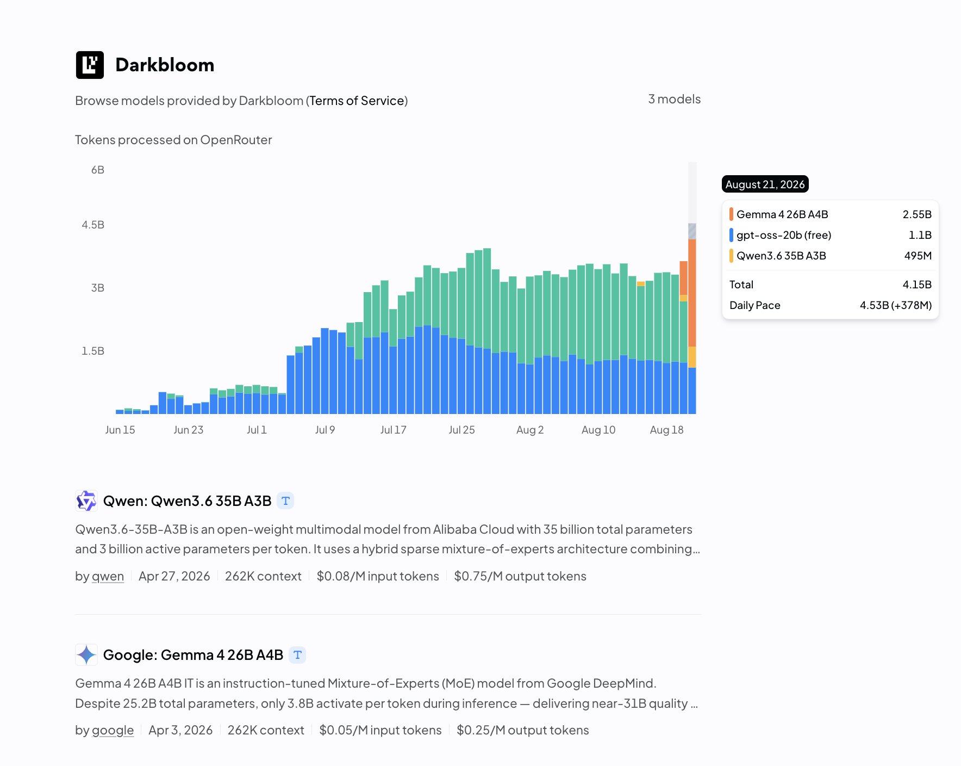
Task: Click the Jul 25 axis label
Action: tap(461, 430)
